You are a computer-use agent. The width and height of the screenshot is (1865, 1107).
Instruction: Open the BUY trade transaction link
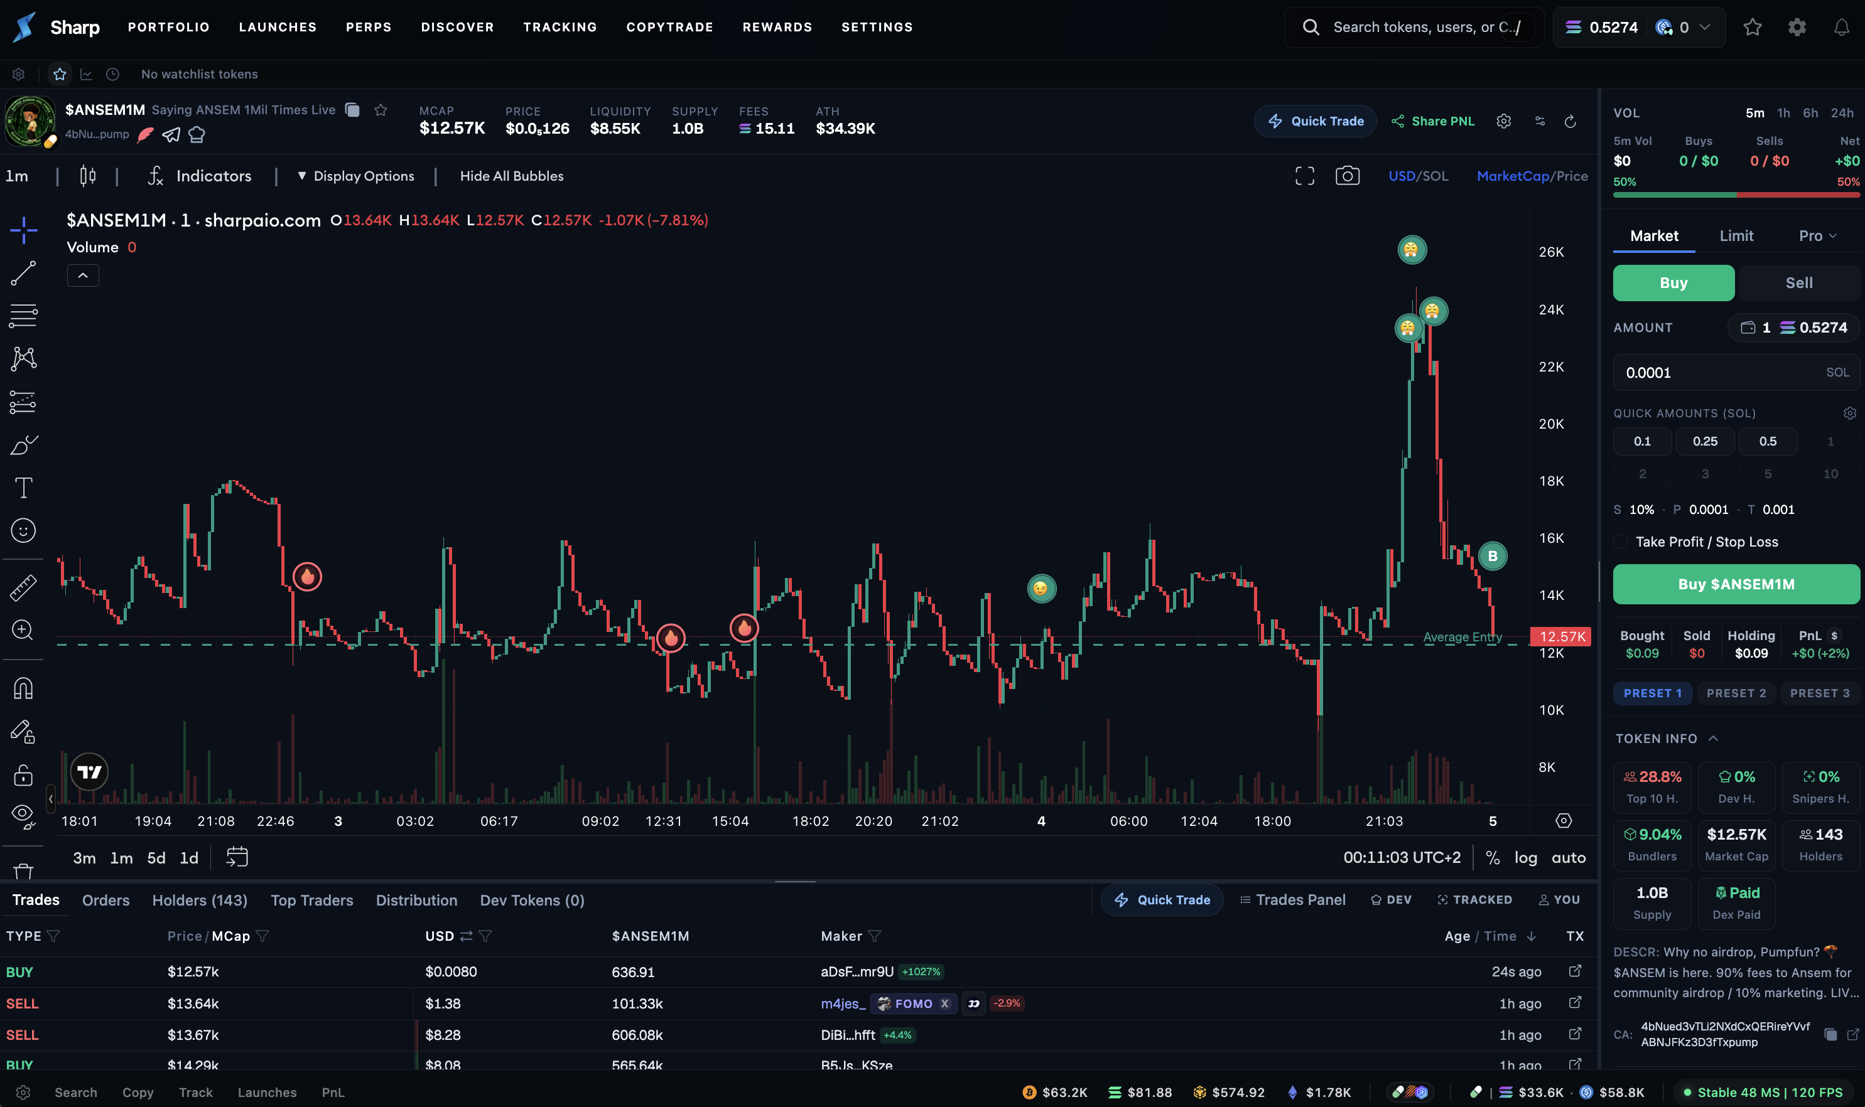pos(1575,971)
